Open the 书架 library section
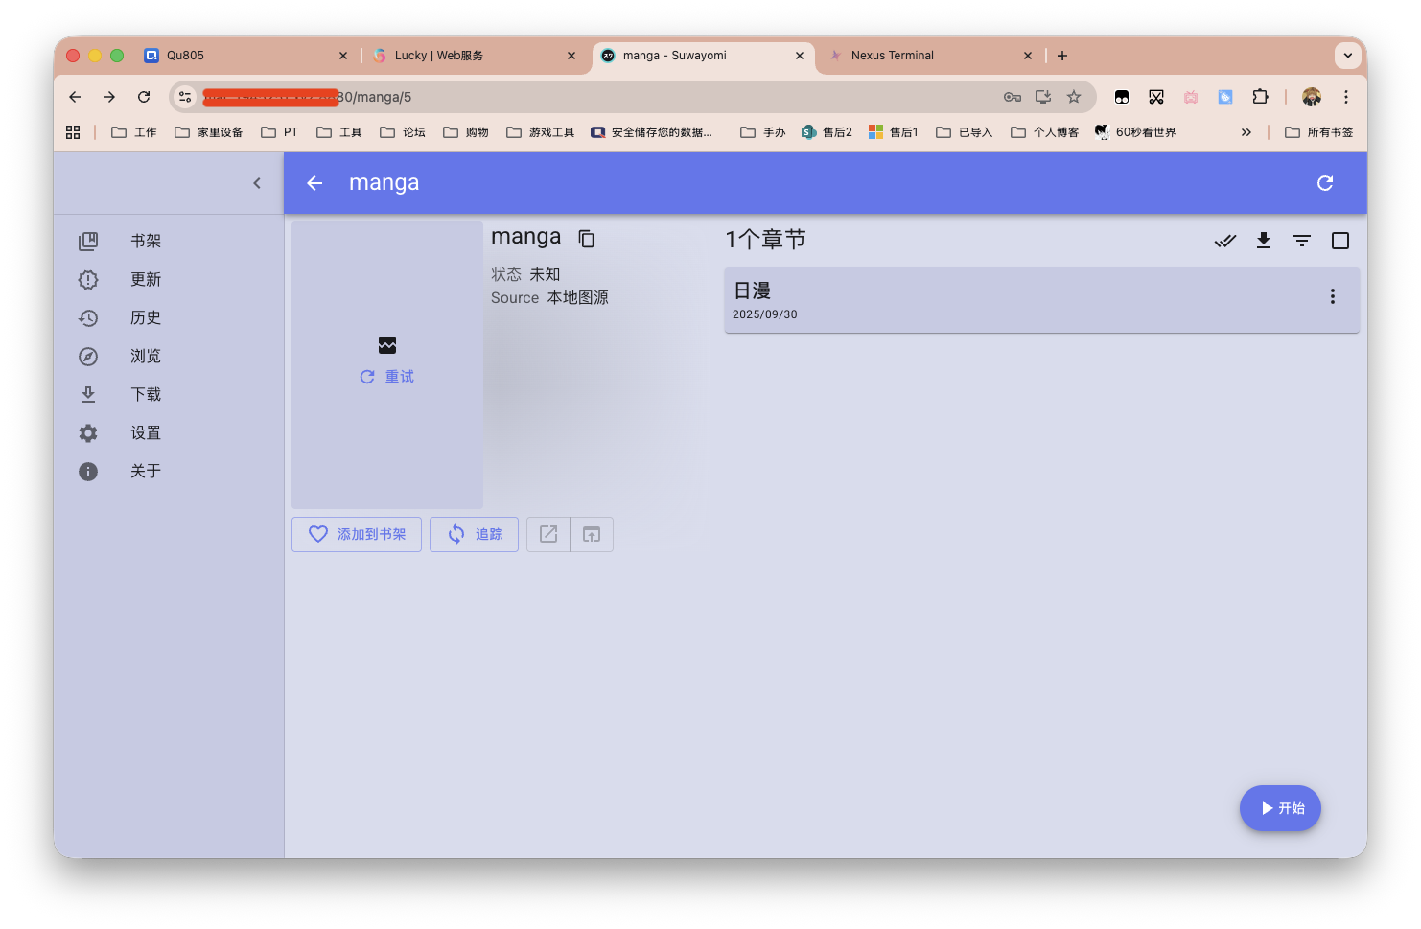 (145, 241)
